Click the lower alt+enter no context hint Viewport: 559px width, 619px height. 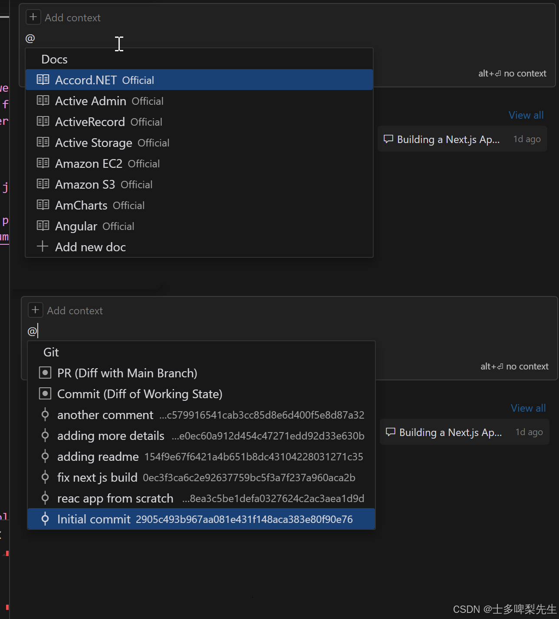click(514, 366)
